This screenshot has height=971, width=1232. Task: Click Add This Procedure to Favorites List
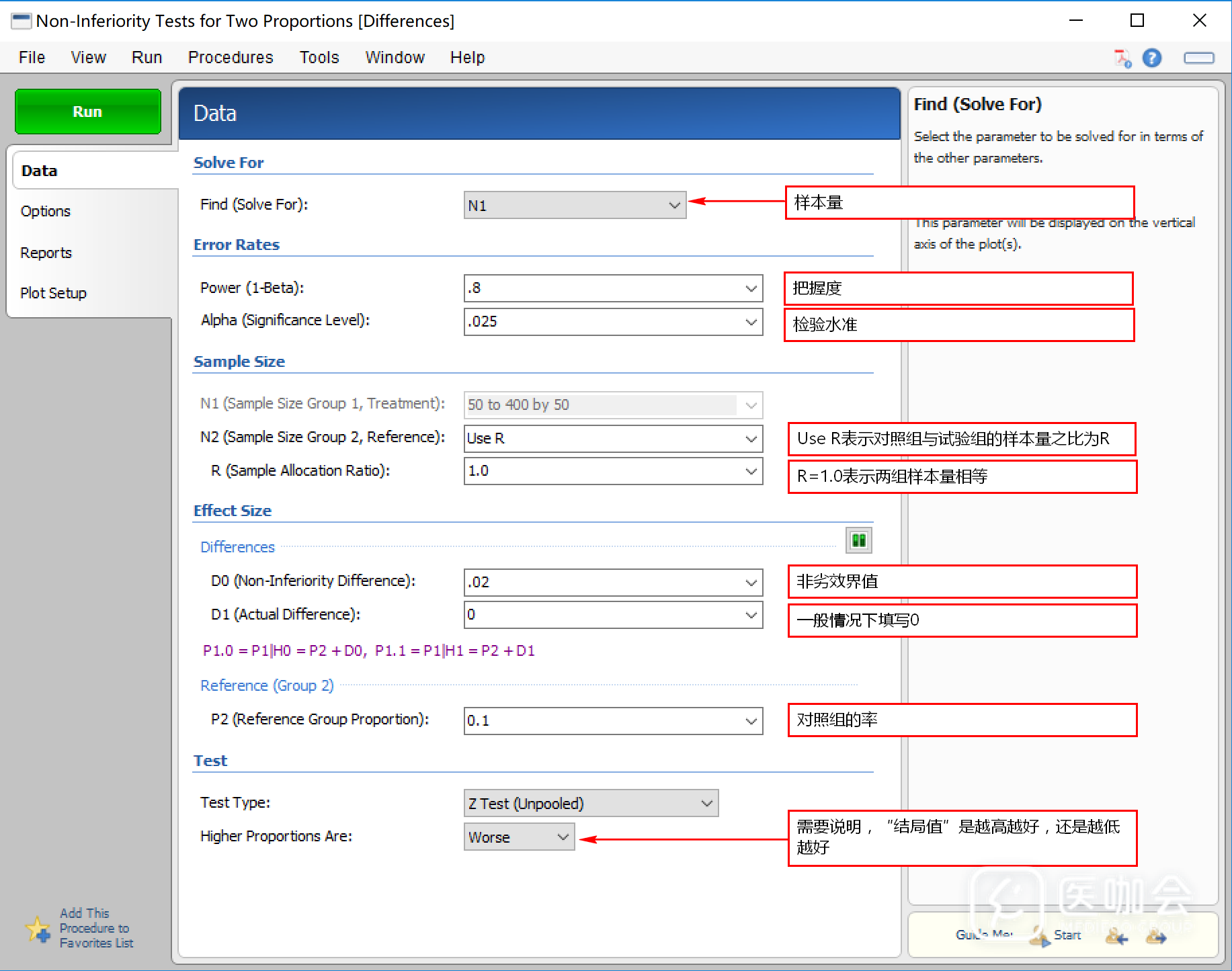(95, 928)
